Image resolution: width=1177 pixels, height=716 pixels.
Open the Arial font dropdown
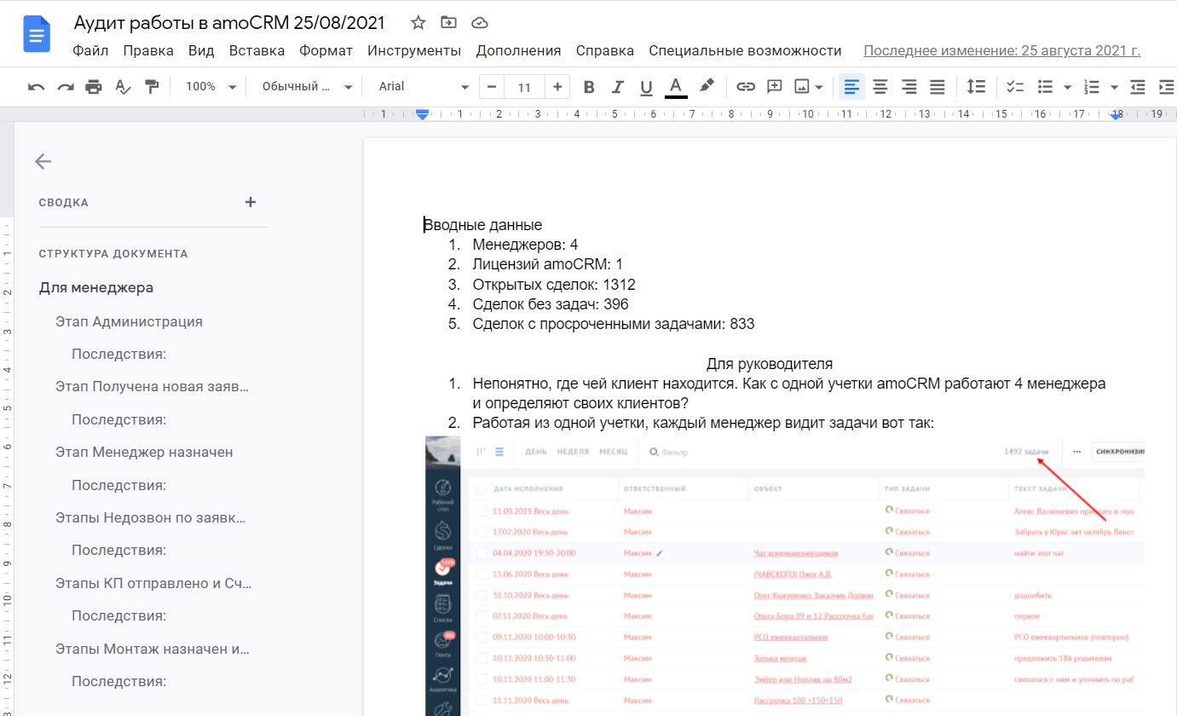(x=424, y=87)
